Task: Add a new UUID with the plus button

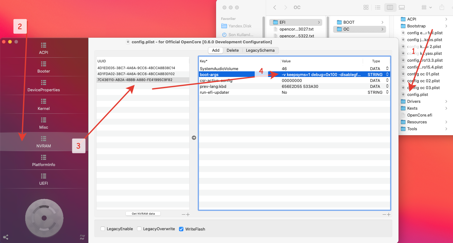Action: pos(188,214)
